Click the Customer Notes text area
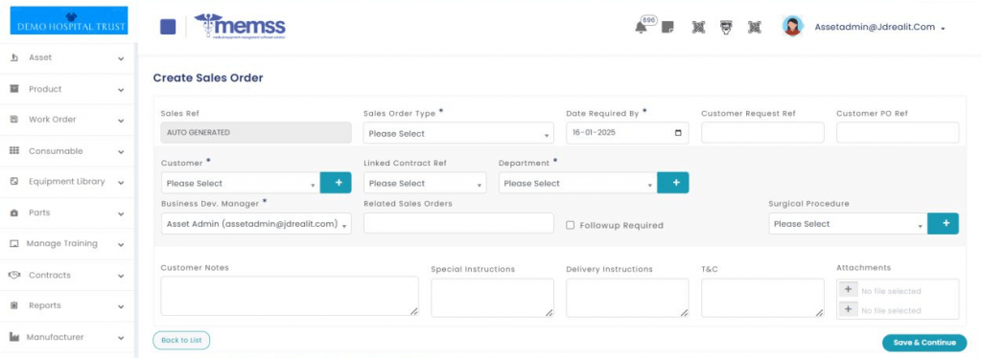The height and width of the screenshot is (358, 982). click(290, 296)
